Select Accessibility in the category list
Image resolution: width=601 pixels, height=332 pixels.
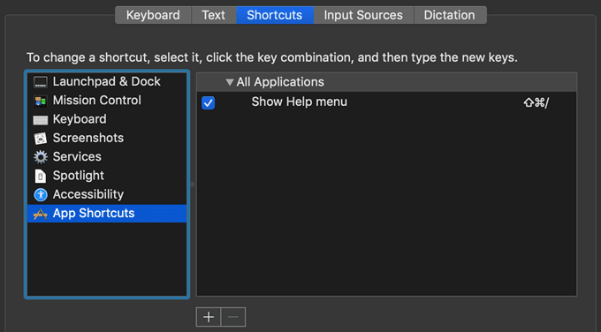pos(107,194)
